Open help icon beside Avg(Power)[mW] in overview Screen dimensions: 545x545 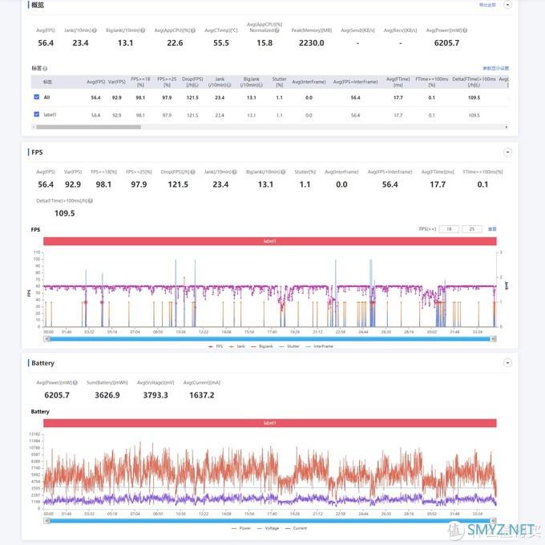click(x=465, y=30)
